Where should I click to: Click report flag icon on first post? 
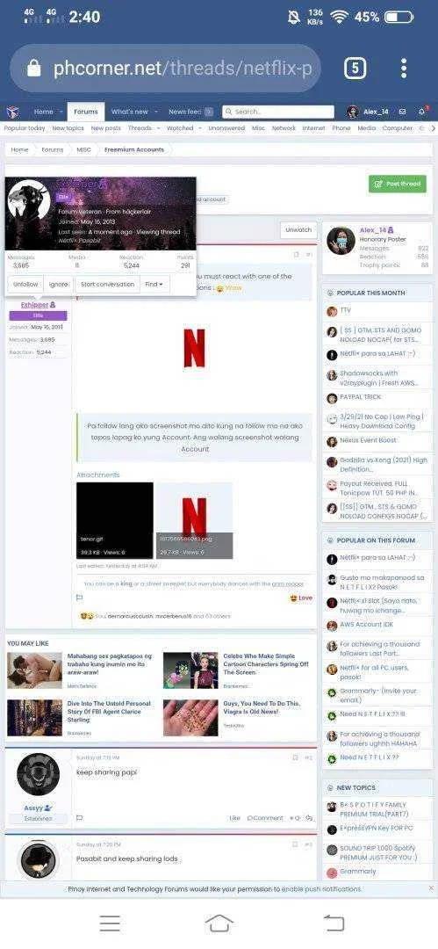(x=79, y=598)
